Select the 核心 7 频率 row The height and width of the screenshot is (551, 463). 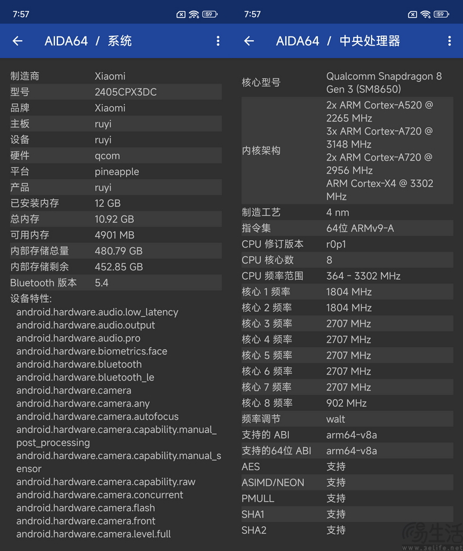348,387
